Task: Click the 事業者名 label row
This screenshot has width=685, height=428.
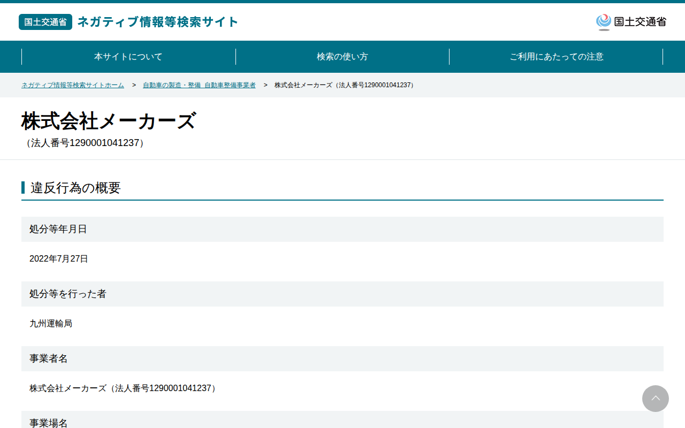Action: tap(342, 358)
